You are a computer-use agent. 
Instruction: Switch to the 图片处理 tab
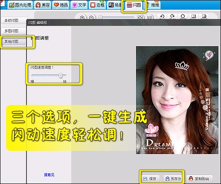click(x=20, y=5)
